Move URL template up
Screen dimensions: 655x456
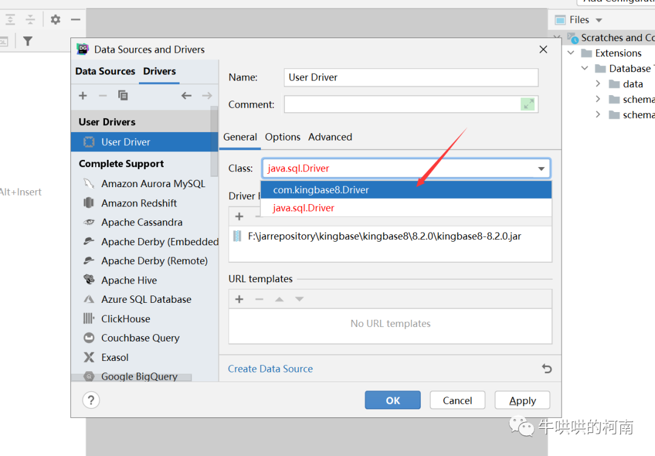(280, 299)
